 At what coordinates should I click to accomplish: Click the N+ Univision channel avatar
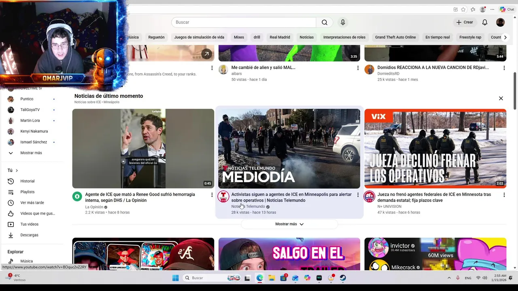pos(369,197)
